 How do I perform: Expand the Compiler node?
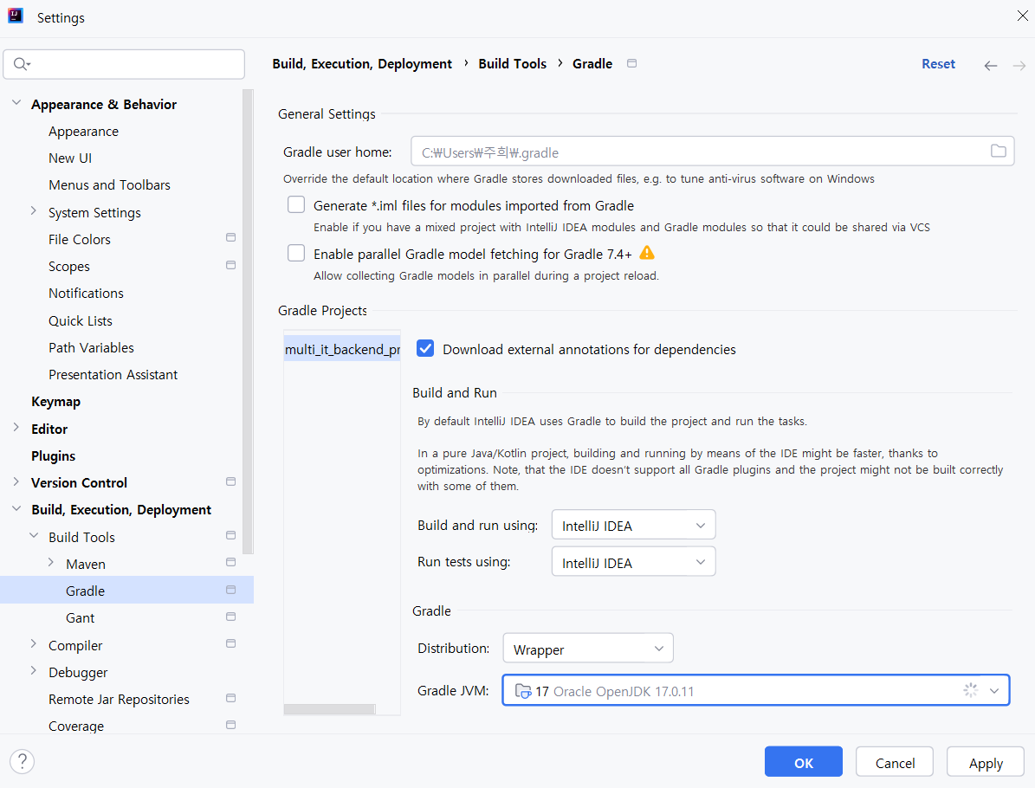(34, 644)
